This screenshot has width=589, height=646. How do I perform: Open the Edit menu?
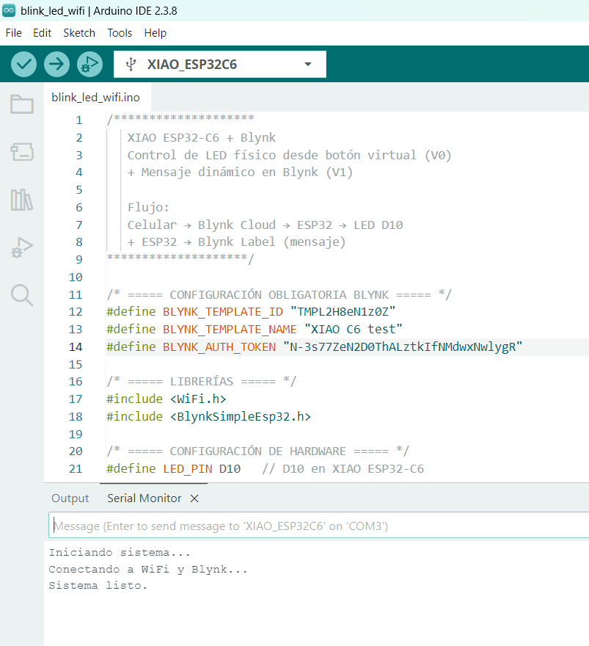click(x=42, y=33)
